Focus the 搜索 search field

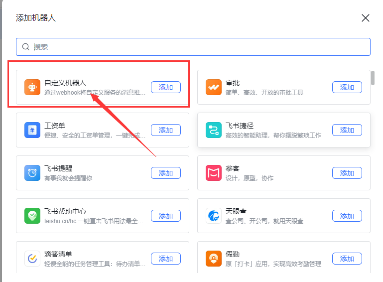193,47
